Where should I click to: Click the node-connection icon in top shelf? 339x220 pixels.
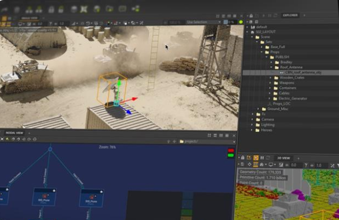[136, 9]
